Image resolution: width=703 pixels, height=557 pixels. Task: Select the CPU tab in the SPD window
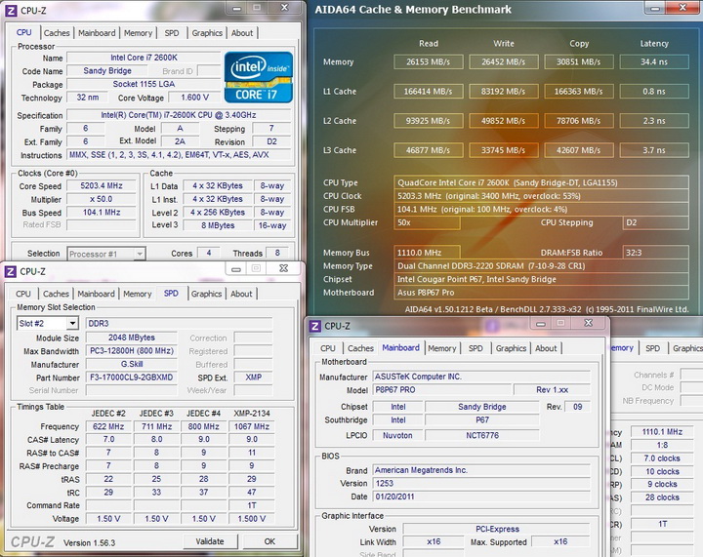pyautogui.click(x=23, y=294)
